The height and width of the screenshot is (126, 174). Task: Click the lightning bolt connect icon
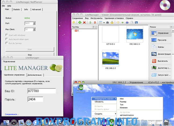coord(74,22)
